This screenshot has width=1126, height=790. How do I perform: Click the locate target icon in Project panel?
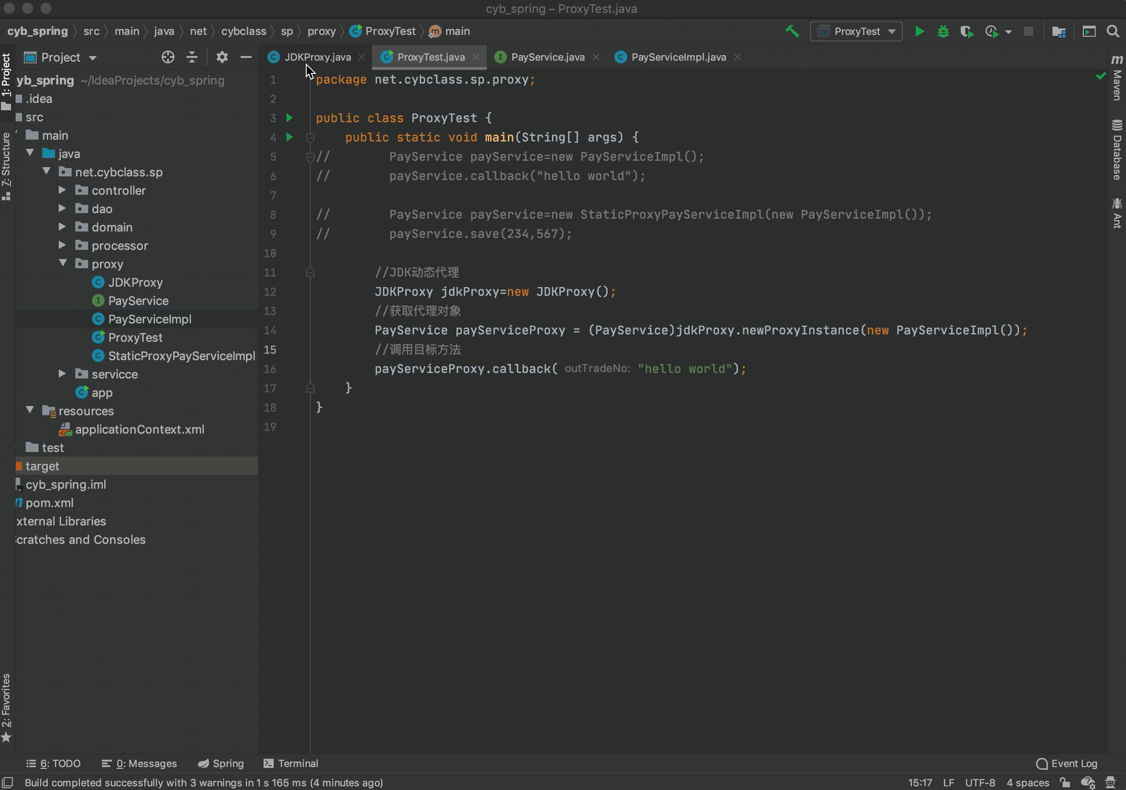(x=168, y=57)
